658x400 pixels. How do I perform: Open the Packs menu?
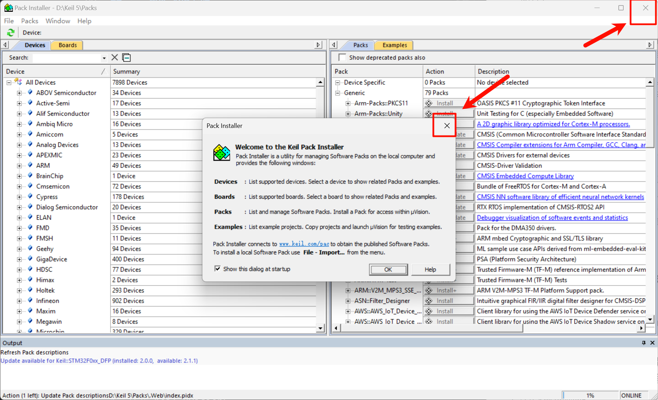pyautogui.click(x=30, y=21)
